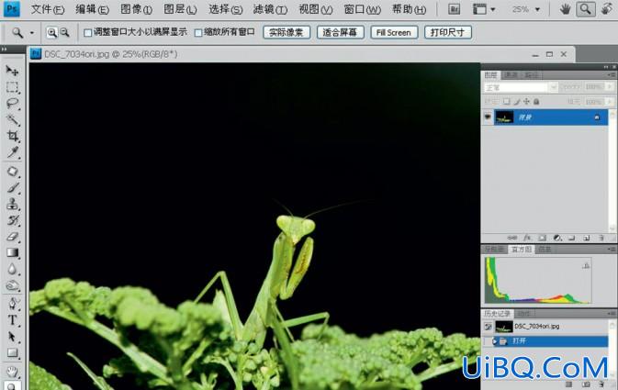Image resolution: width=618 pixels, height=390 pixels.
Task: Select the Blur tool
Action: [x=12, y=269]
